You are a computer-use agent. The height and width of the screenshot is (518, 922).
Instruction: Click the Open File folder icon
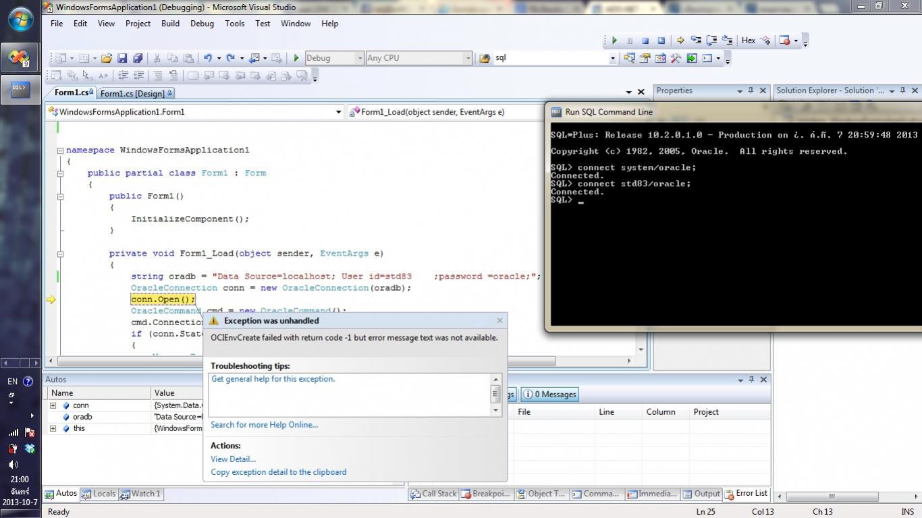pos(107,58)
